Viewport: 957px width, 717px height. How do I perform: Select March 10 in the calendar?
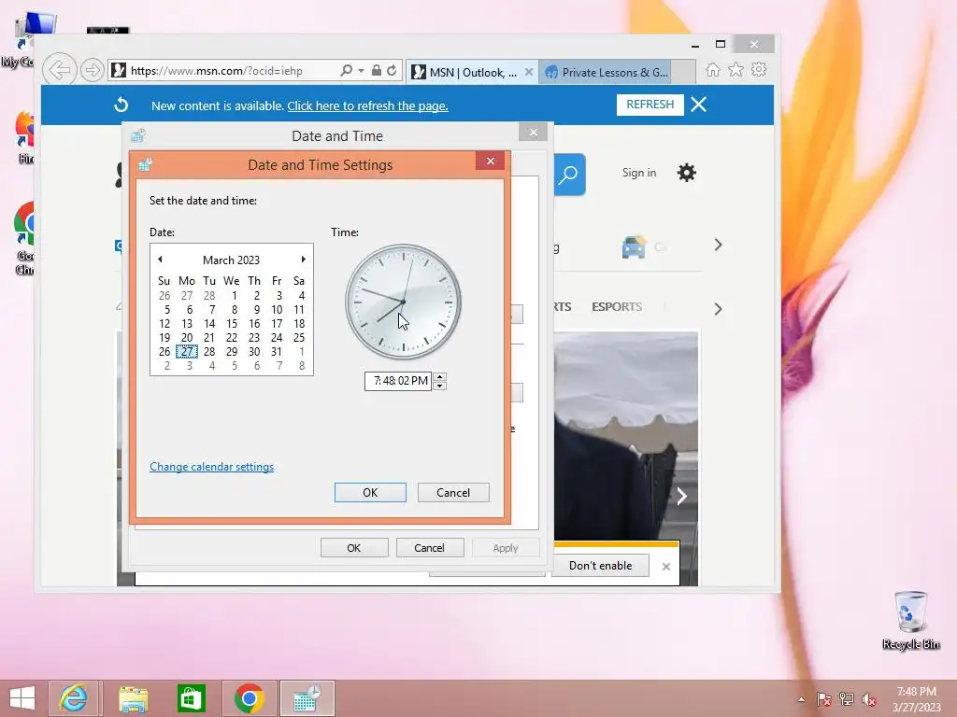(x=277, y=310)
